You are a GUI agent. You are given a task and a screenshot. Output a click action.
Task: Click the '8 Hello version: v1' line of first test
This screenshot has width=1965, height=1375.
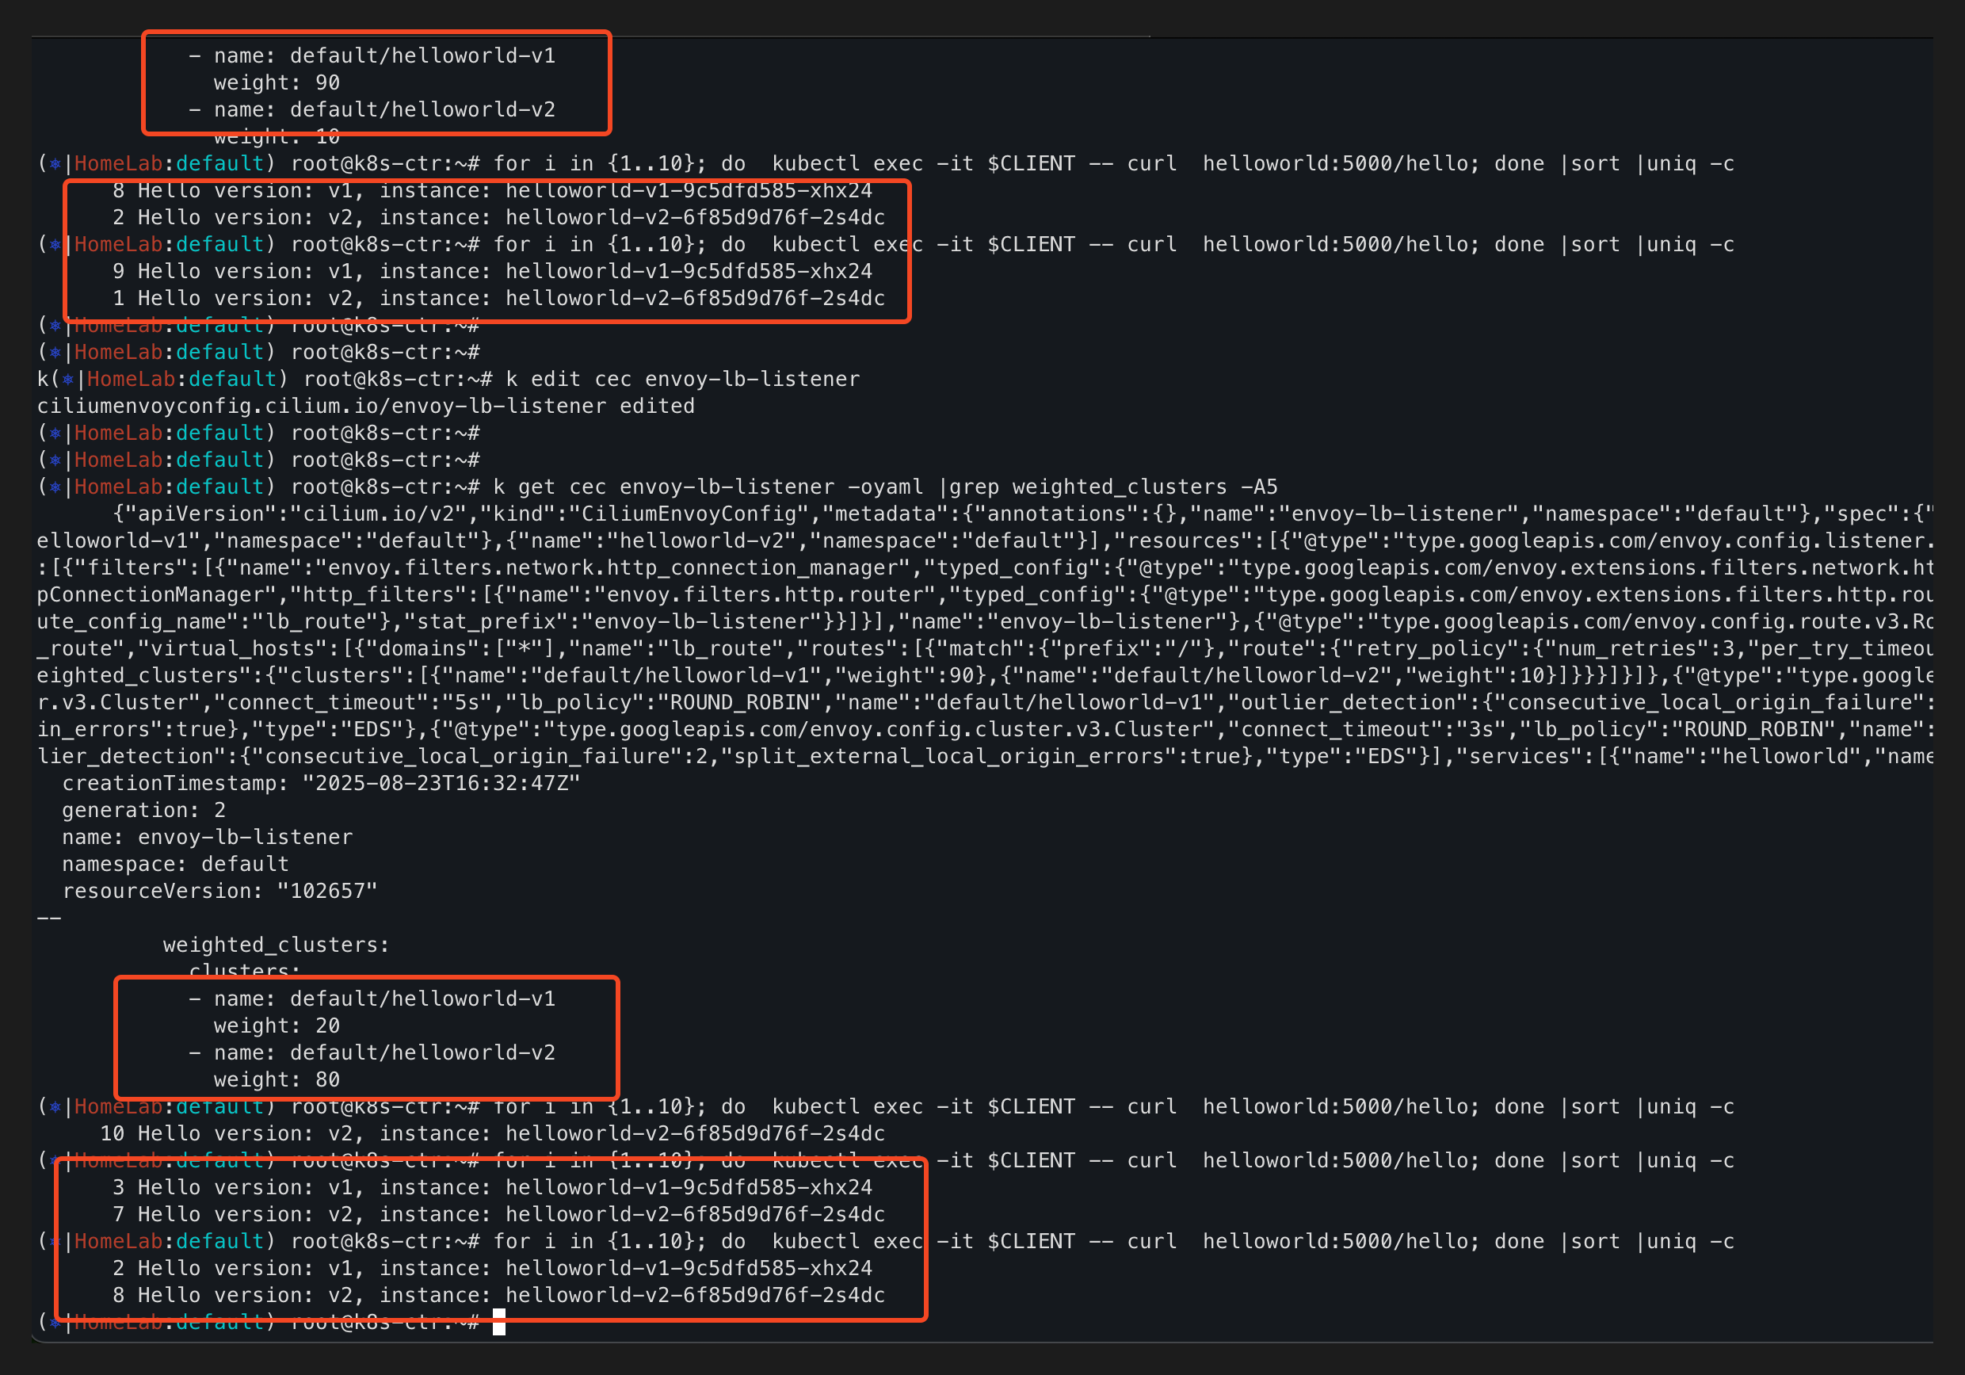[492, 191]
